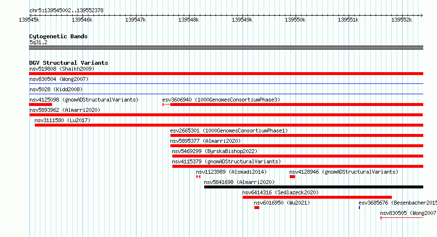Click the red bar under nsv5895377
The image size is (437, 237).
[x=297, y=146]
